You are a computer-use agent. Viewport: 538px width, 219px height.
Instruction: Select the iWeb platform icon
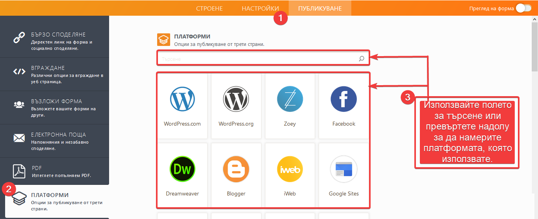(290, 169)
